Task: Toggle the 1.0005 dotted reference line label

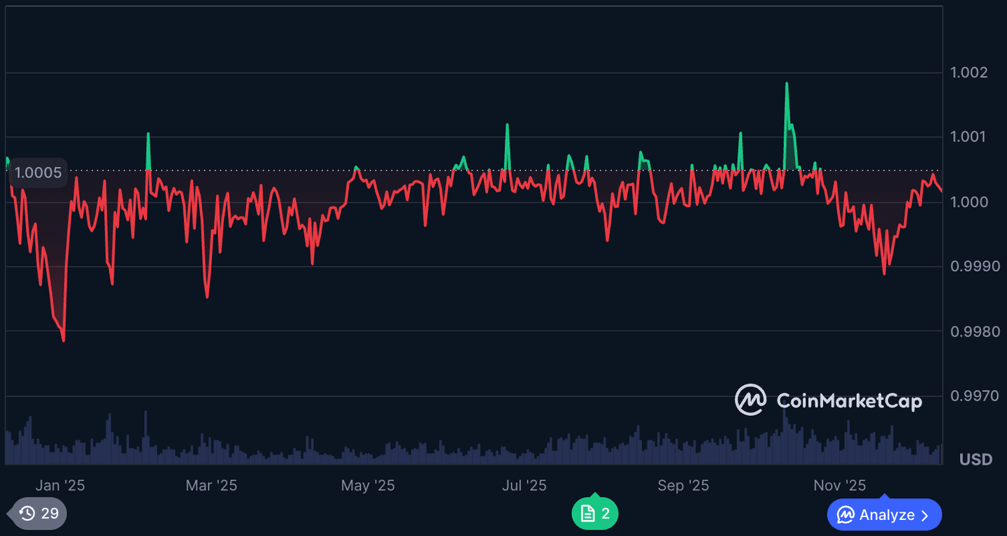Action: (x=37, y=172)
